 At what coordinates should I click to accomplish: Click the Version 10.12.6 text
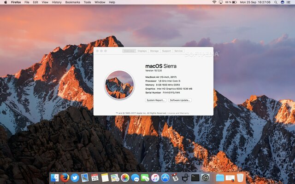coord(153,70)
